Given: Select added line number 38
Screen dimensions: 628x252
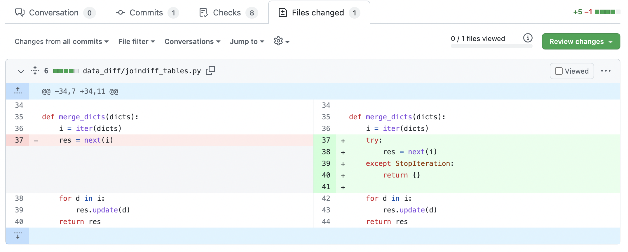Looking at the screenshot, I should tap(325, 152).
